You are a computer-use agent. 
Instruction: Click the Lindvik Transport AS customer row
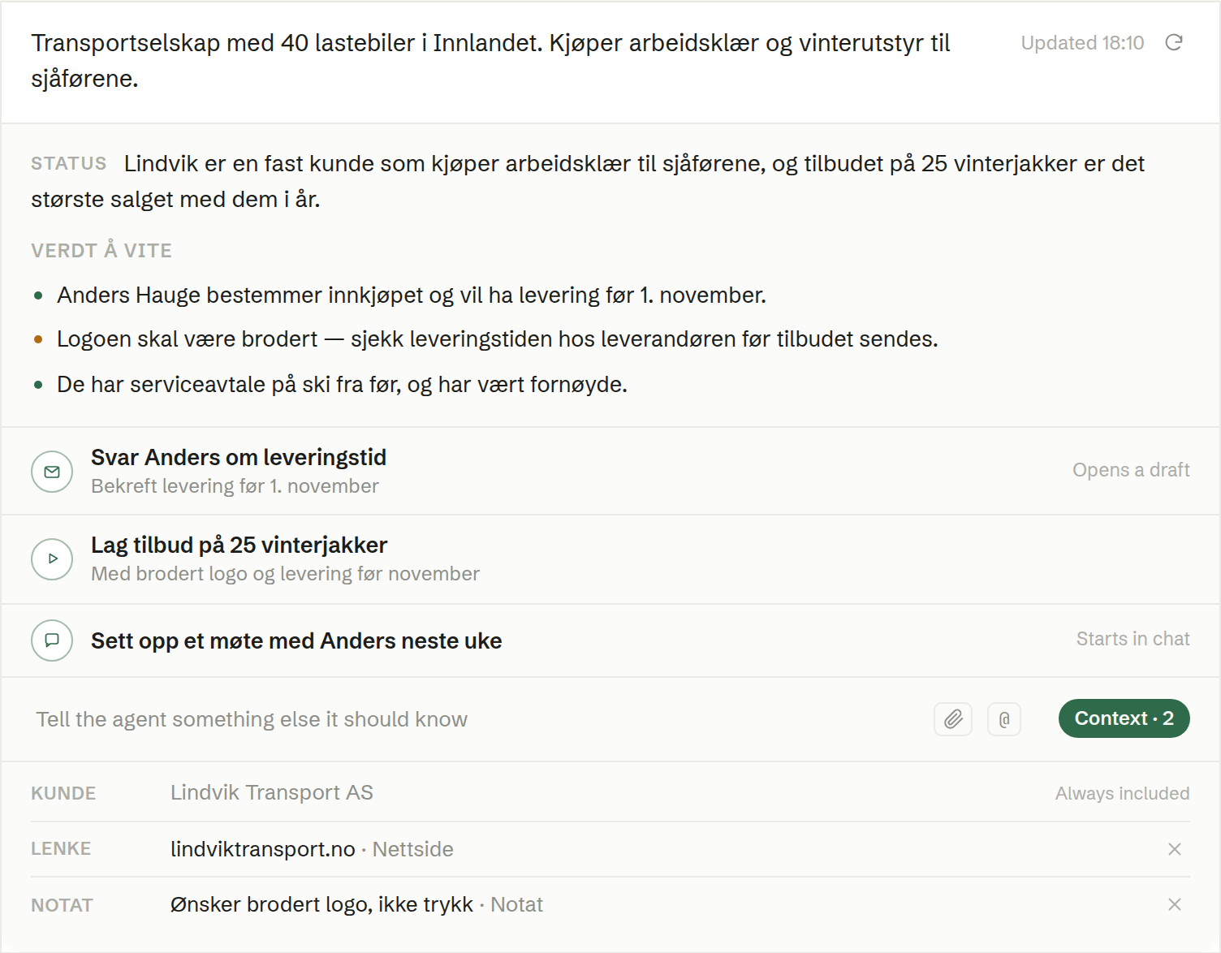(x=610, y=793)
